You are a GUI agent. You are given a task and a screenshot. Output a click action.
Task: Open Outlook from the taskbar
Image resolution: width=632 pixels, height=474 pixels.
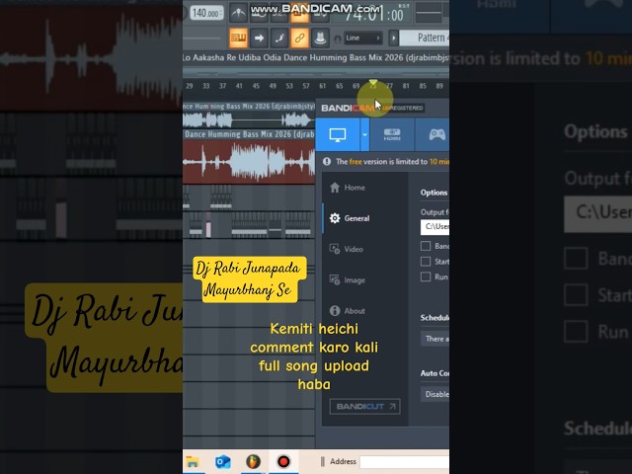click(x=222, y=462)
